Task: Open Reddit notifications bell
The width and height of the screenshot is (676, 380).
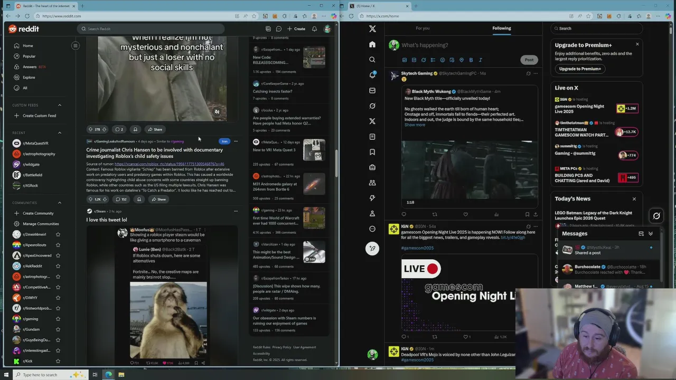Action: coord(314,28)
